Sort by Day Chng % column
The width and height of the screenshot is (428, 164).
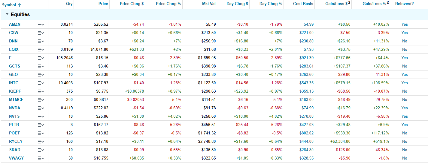[271, 4]
